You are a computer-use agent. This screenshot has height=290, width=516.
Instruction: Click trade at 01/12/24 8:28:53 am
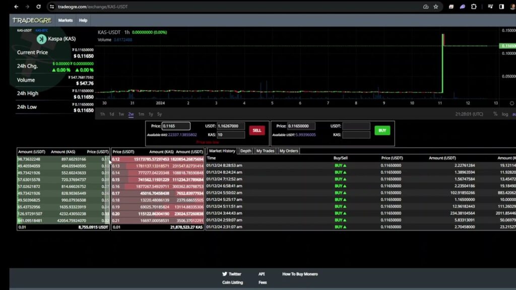(x=361, y=165)
